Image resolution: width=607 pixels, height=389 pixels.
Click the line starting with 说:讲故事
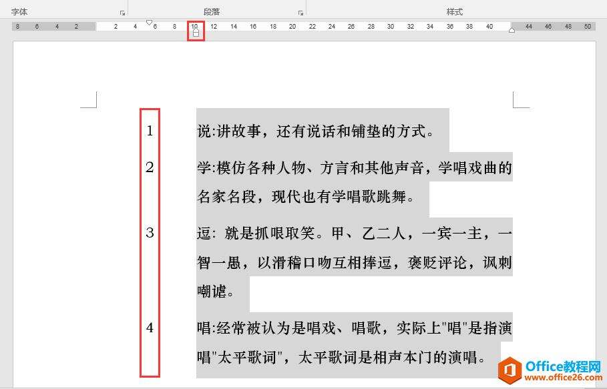[316, 131]
